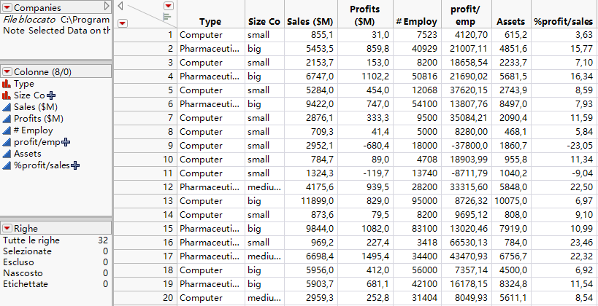
Task: Click the nominal icon beside Type column
Action: coord(7,84)
